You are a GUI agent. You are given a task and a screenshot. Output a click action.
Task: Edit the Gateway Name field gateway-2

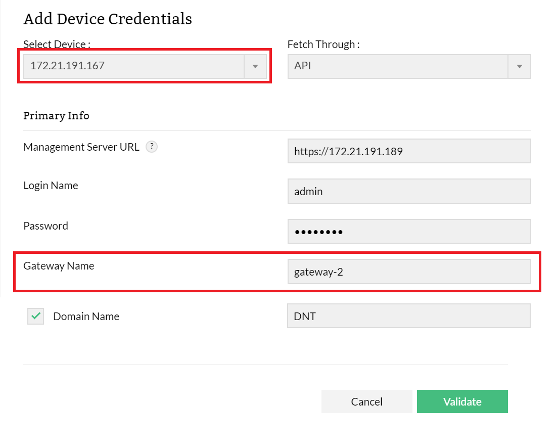click(409, 272)
